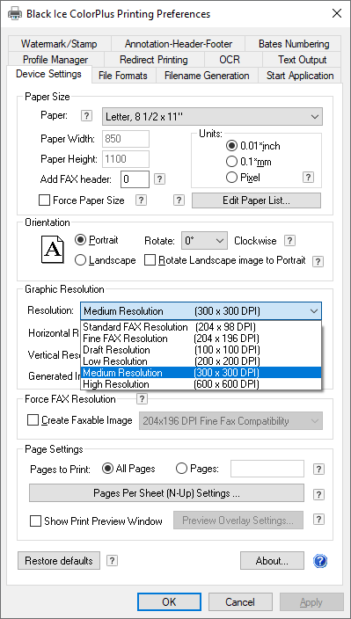Open help icon next to Add FAX header
This screenshot has width=351, height=619.
159,179
